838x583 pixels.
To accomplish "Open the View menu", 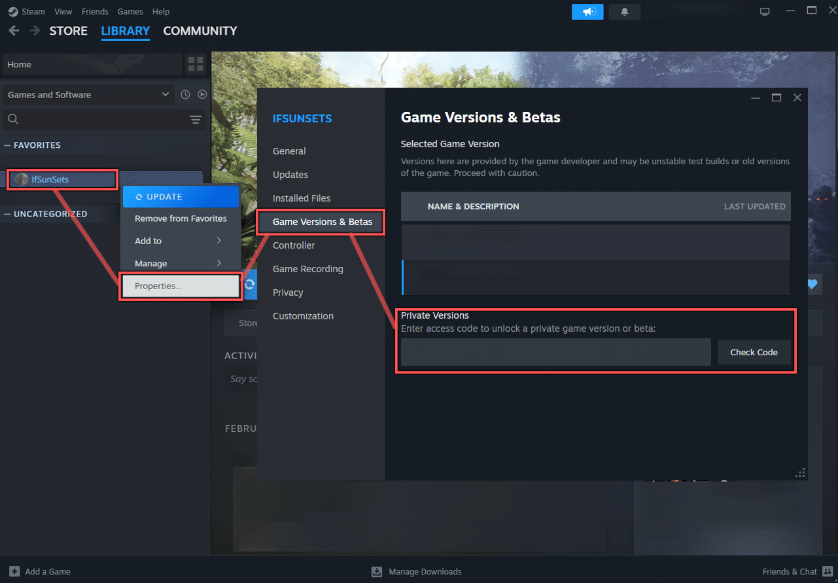I will (63, 12).
